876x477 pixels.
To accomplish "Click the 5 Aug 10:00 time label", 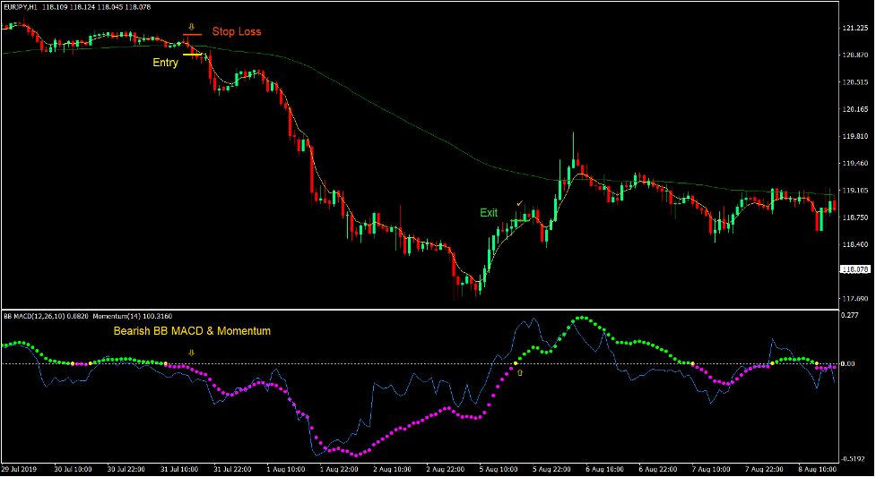I will click(x=500, y=468).
